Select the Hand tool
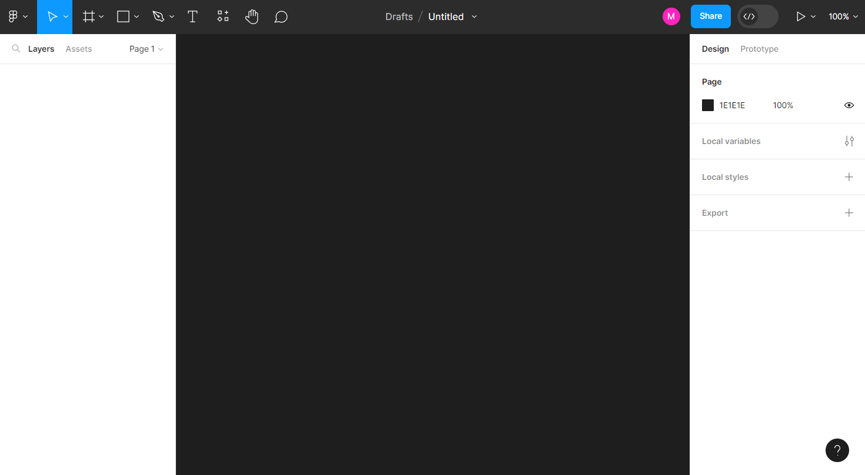865x475 pixels. point(252,16)
